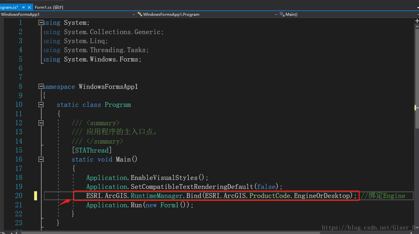419x234 pixels.
Task: Click the '</summary>' closing comment tag
Action: coord(105,141)
